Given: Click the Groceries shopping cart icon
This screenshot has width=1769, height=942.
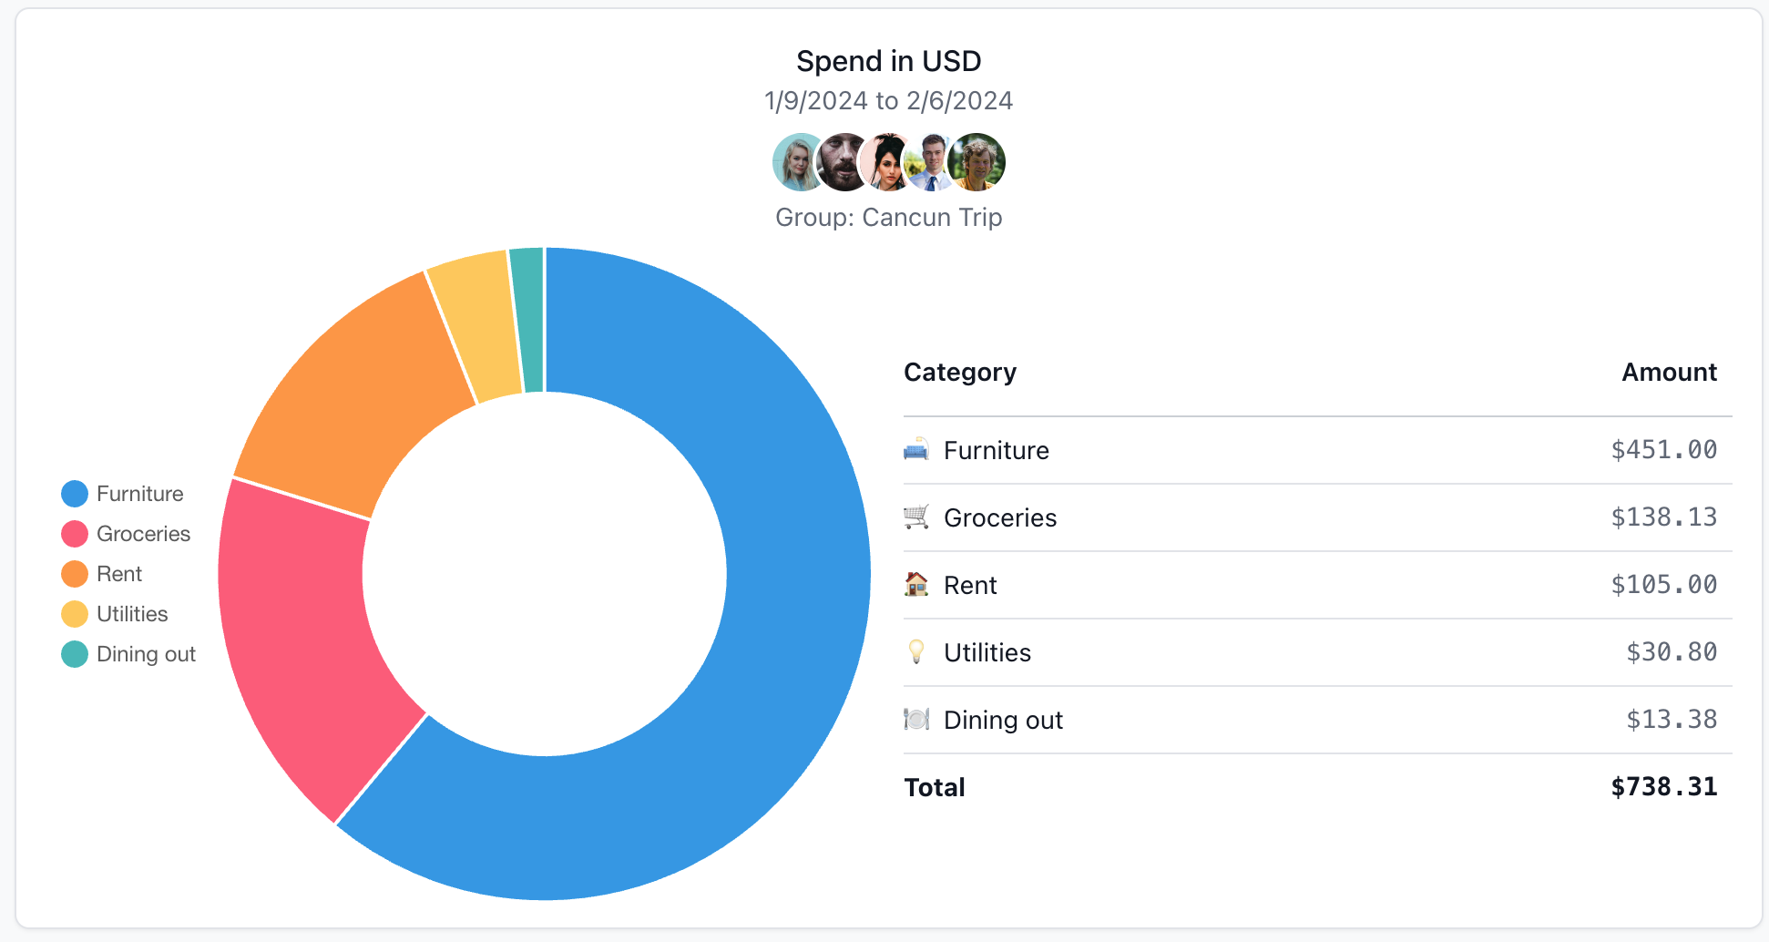Looking at the screenshot, I should 917,517.
